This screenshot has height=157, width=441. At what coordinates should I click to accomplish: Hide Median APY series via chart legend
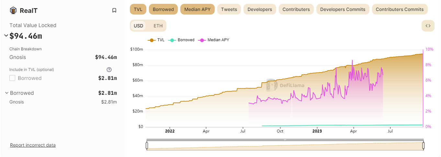(x=214, y=40)
